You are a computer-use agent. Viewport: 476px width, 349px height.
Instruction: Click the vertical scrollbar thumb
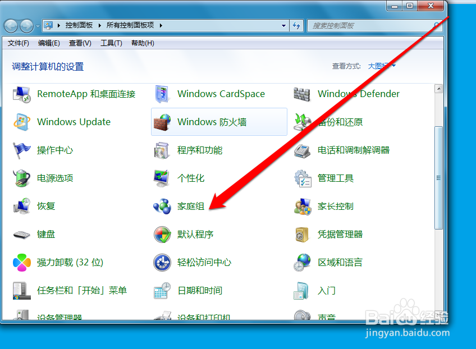tap(438, 178)
